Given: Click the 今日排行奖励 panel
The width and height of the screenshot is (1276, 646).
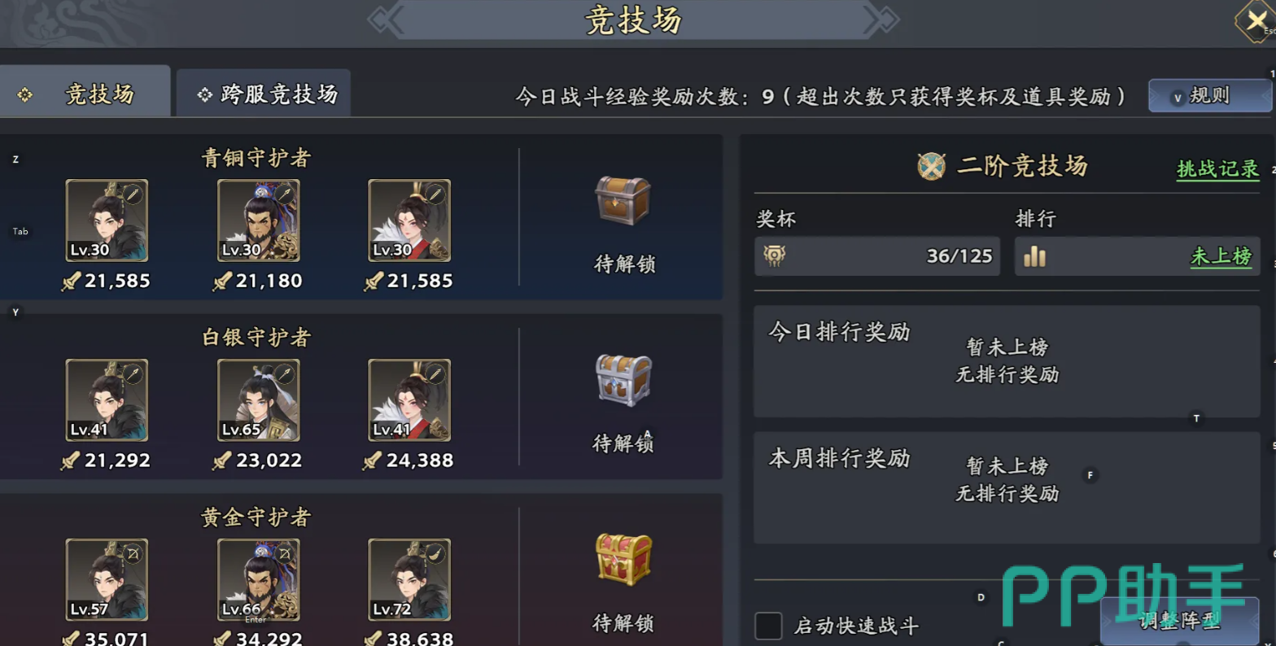Looking at the screenshot, I should [x=1007, y=361].
